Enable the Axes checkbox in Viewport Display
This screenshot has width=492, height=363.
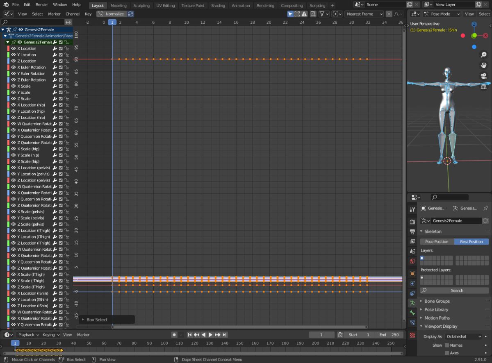[447, 353]
